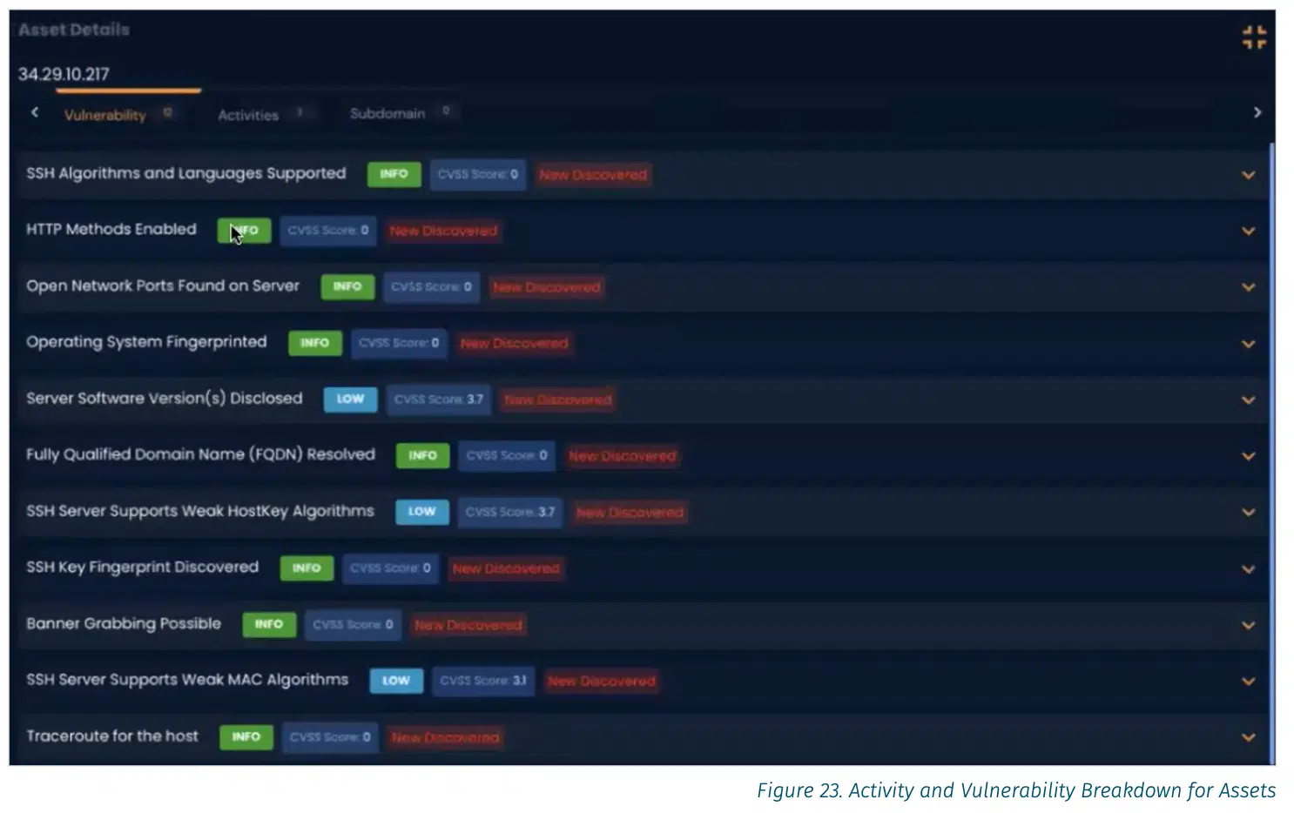This screenshot has width=1294, height=813.
Task: Click the vulnerability list vertical scrollbar
Action: [1271, 453]
